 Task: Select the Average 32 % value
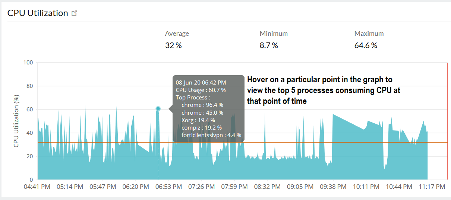(x=173, y=45)
